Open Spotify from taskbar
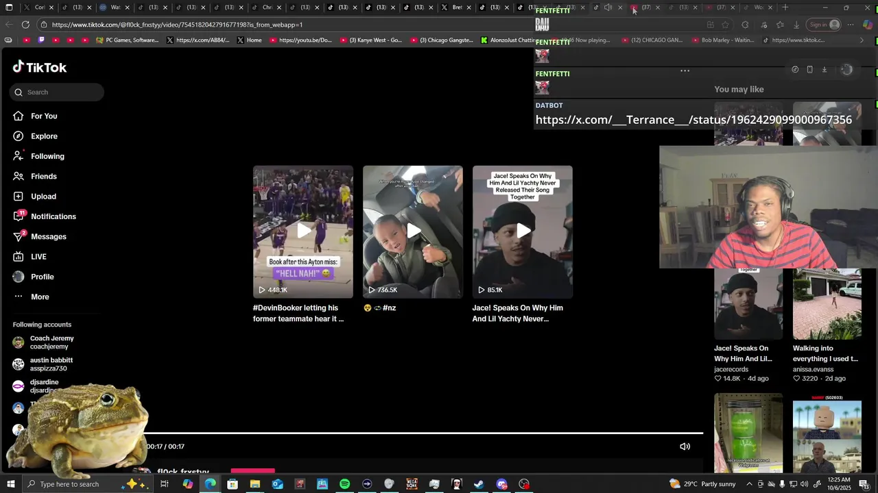 344,484
